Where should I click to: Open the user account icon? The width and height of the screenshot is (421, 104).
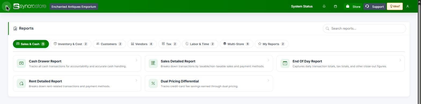pos(408,6)
